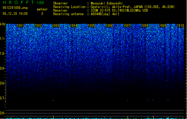This screenshot has height=119, width=187.
Task: Select the file name 0512281000.png
Action: [x=15, y=8]
